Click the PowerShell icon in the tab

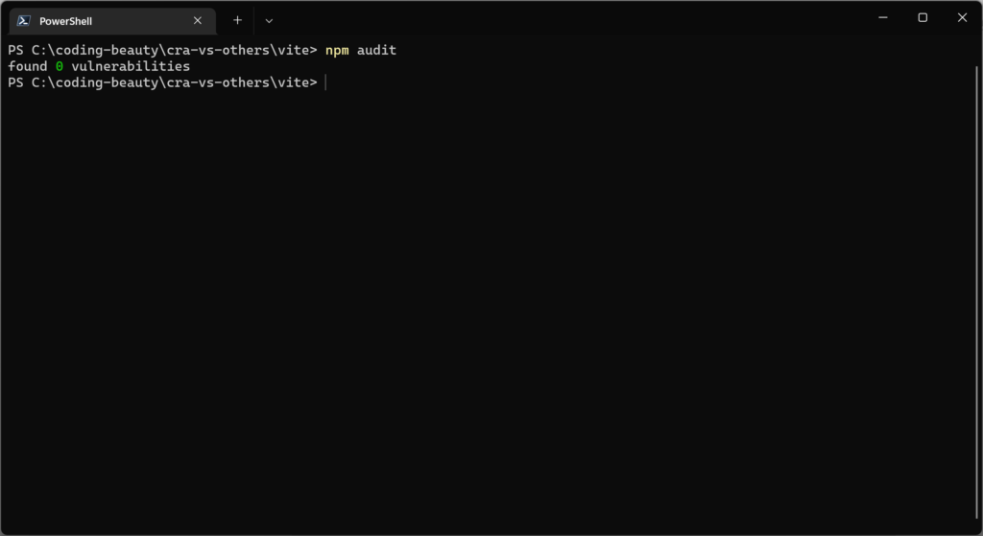pyautogui.click(x=24, y=20)
